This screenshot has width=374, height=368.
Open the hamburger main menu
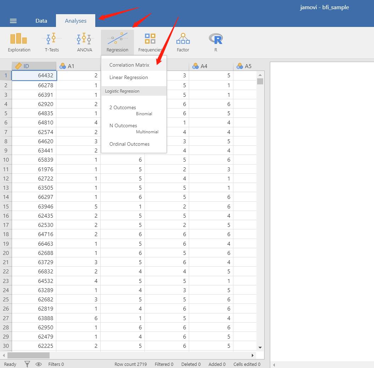pos(13,21)
